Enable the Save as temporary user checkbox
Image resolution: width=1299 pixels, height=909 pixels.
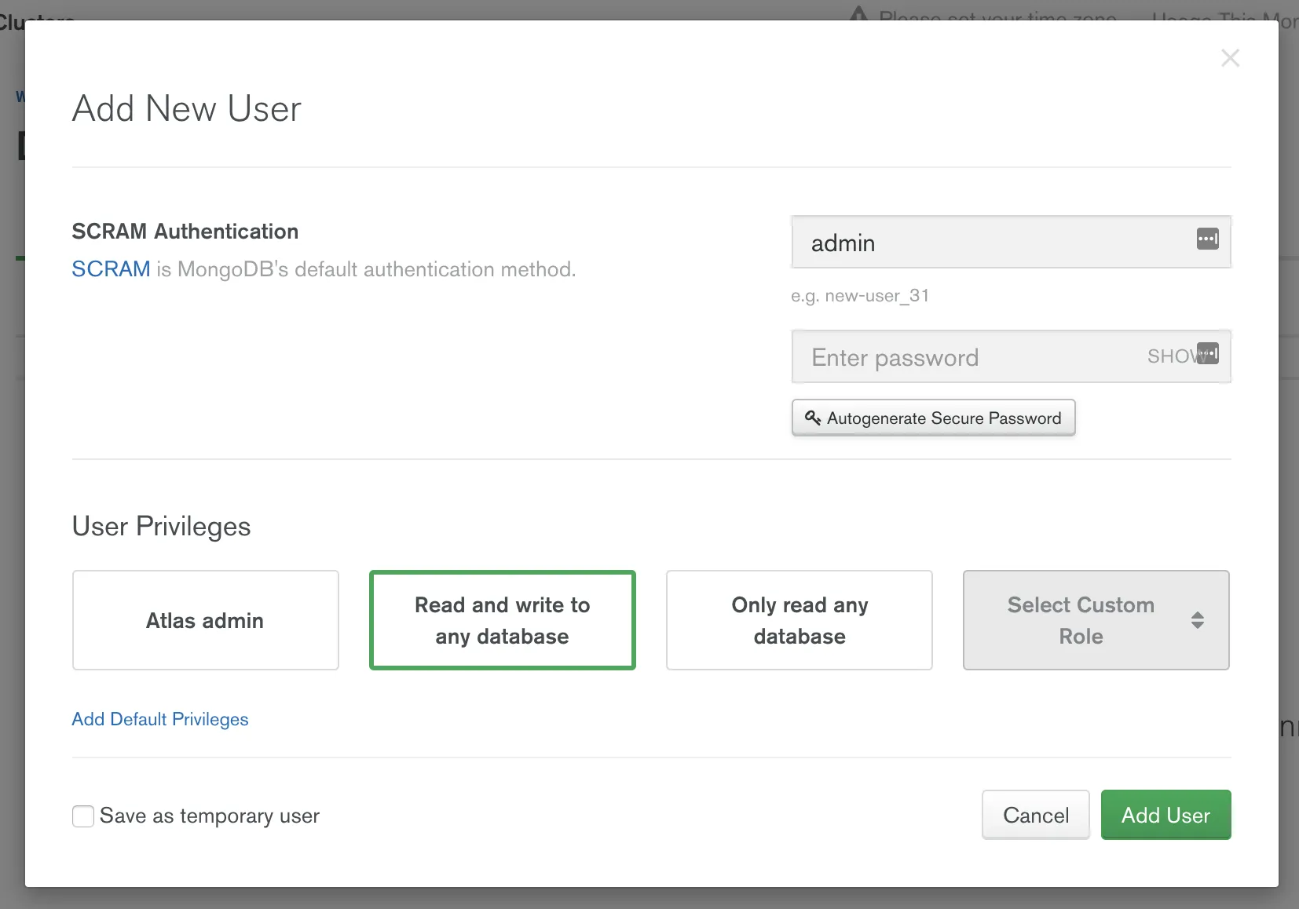pyautogui.click(x=83, y=816)
